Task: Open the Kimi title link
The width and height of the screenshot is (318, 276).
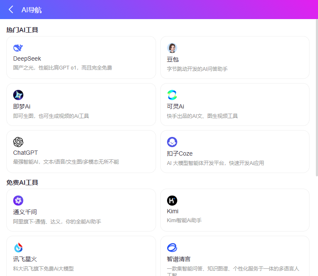Action: [x=173, y=211]
